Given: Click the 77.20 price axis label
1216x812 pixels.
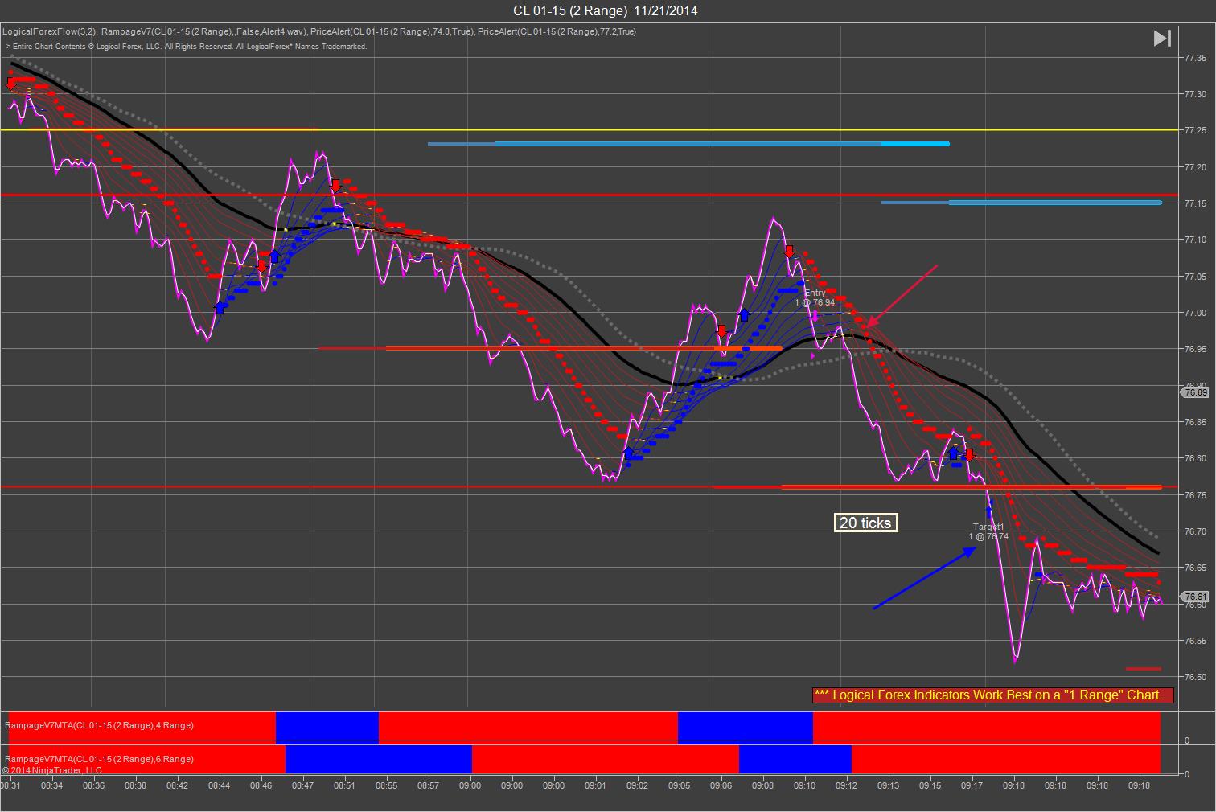Looking at the screenshot, I should [1194, 167].
